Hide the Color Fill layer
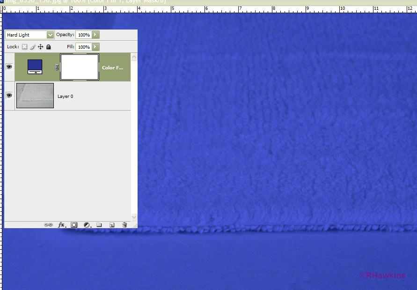417x290 pixels. point(9,67)
